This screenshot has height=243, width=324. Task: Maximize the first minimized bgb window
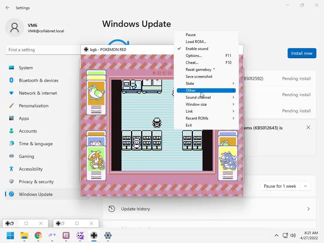tap(26, 223)
